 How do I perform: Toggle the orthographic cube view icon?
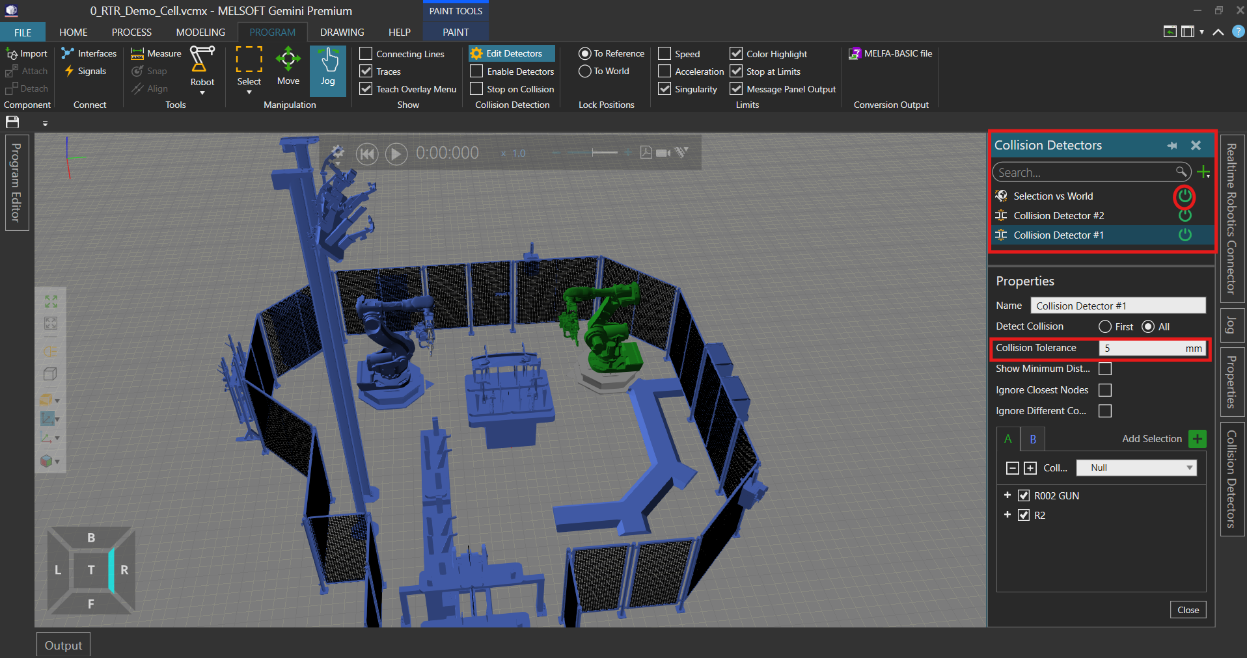50,374
